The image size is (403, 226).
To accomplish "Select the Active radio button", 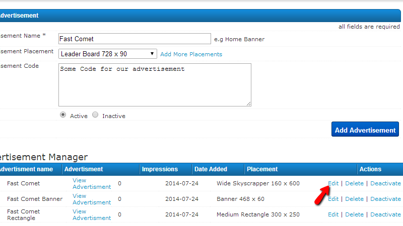I will point(63,115).
